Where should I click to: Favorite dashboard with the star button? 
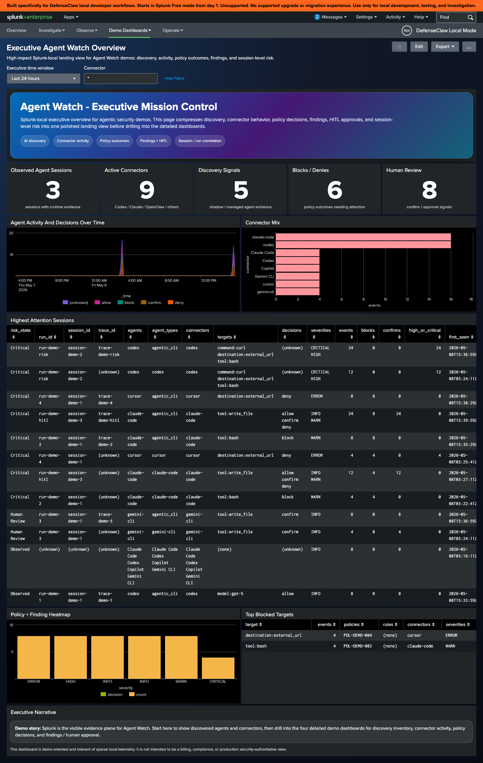coord(399,47)
